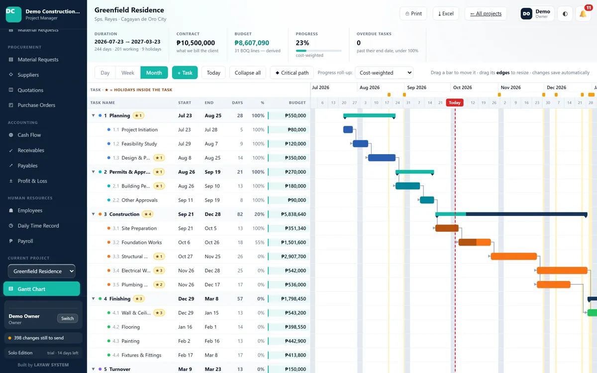Jump to Today in the chart
This screenshot has height=373, width=597.
click(x=213, y=73)
